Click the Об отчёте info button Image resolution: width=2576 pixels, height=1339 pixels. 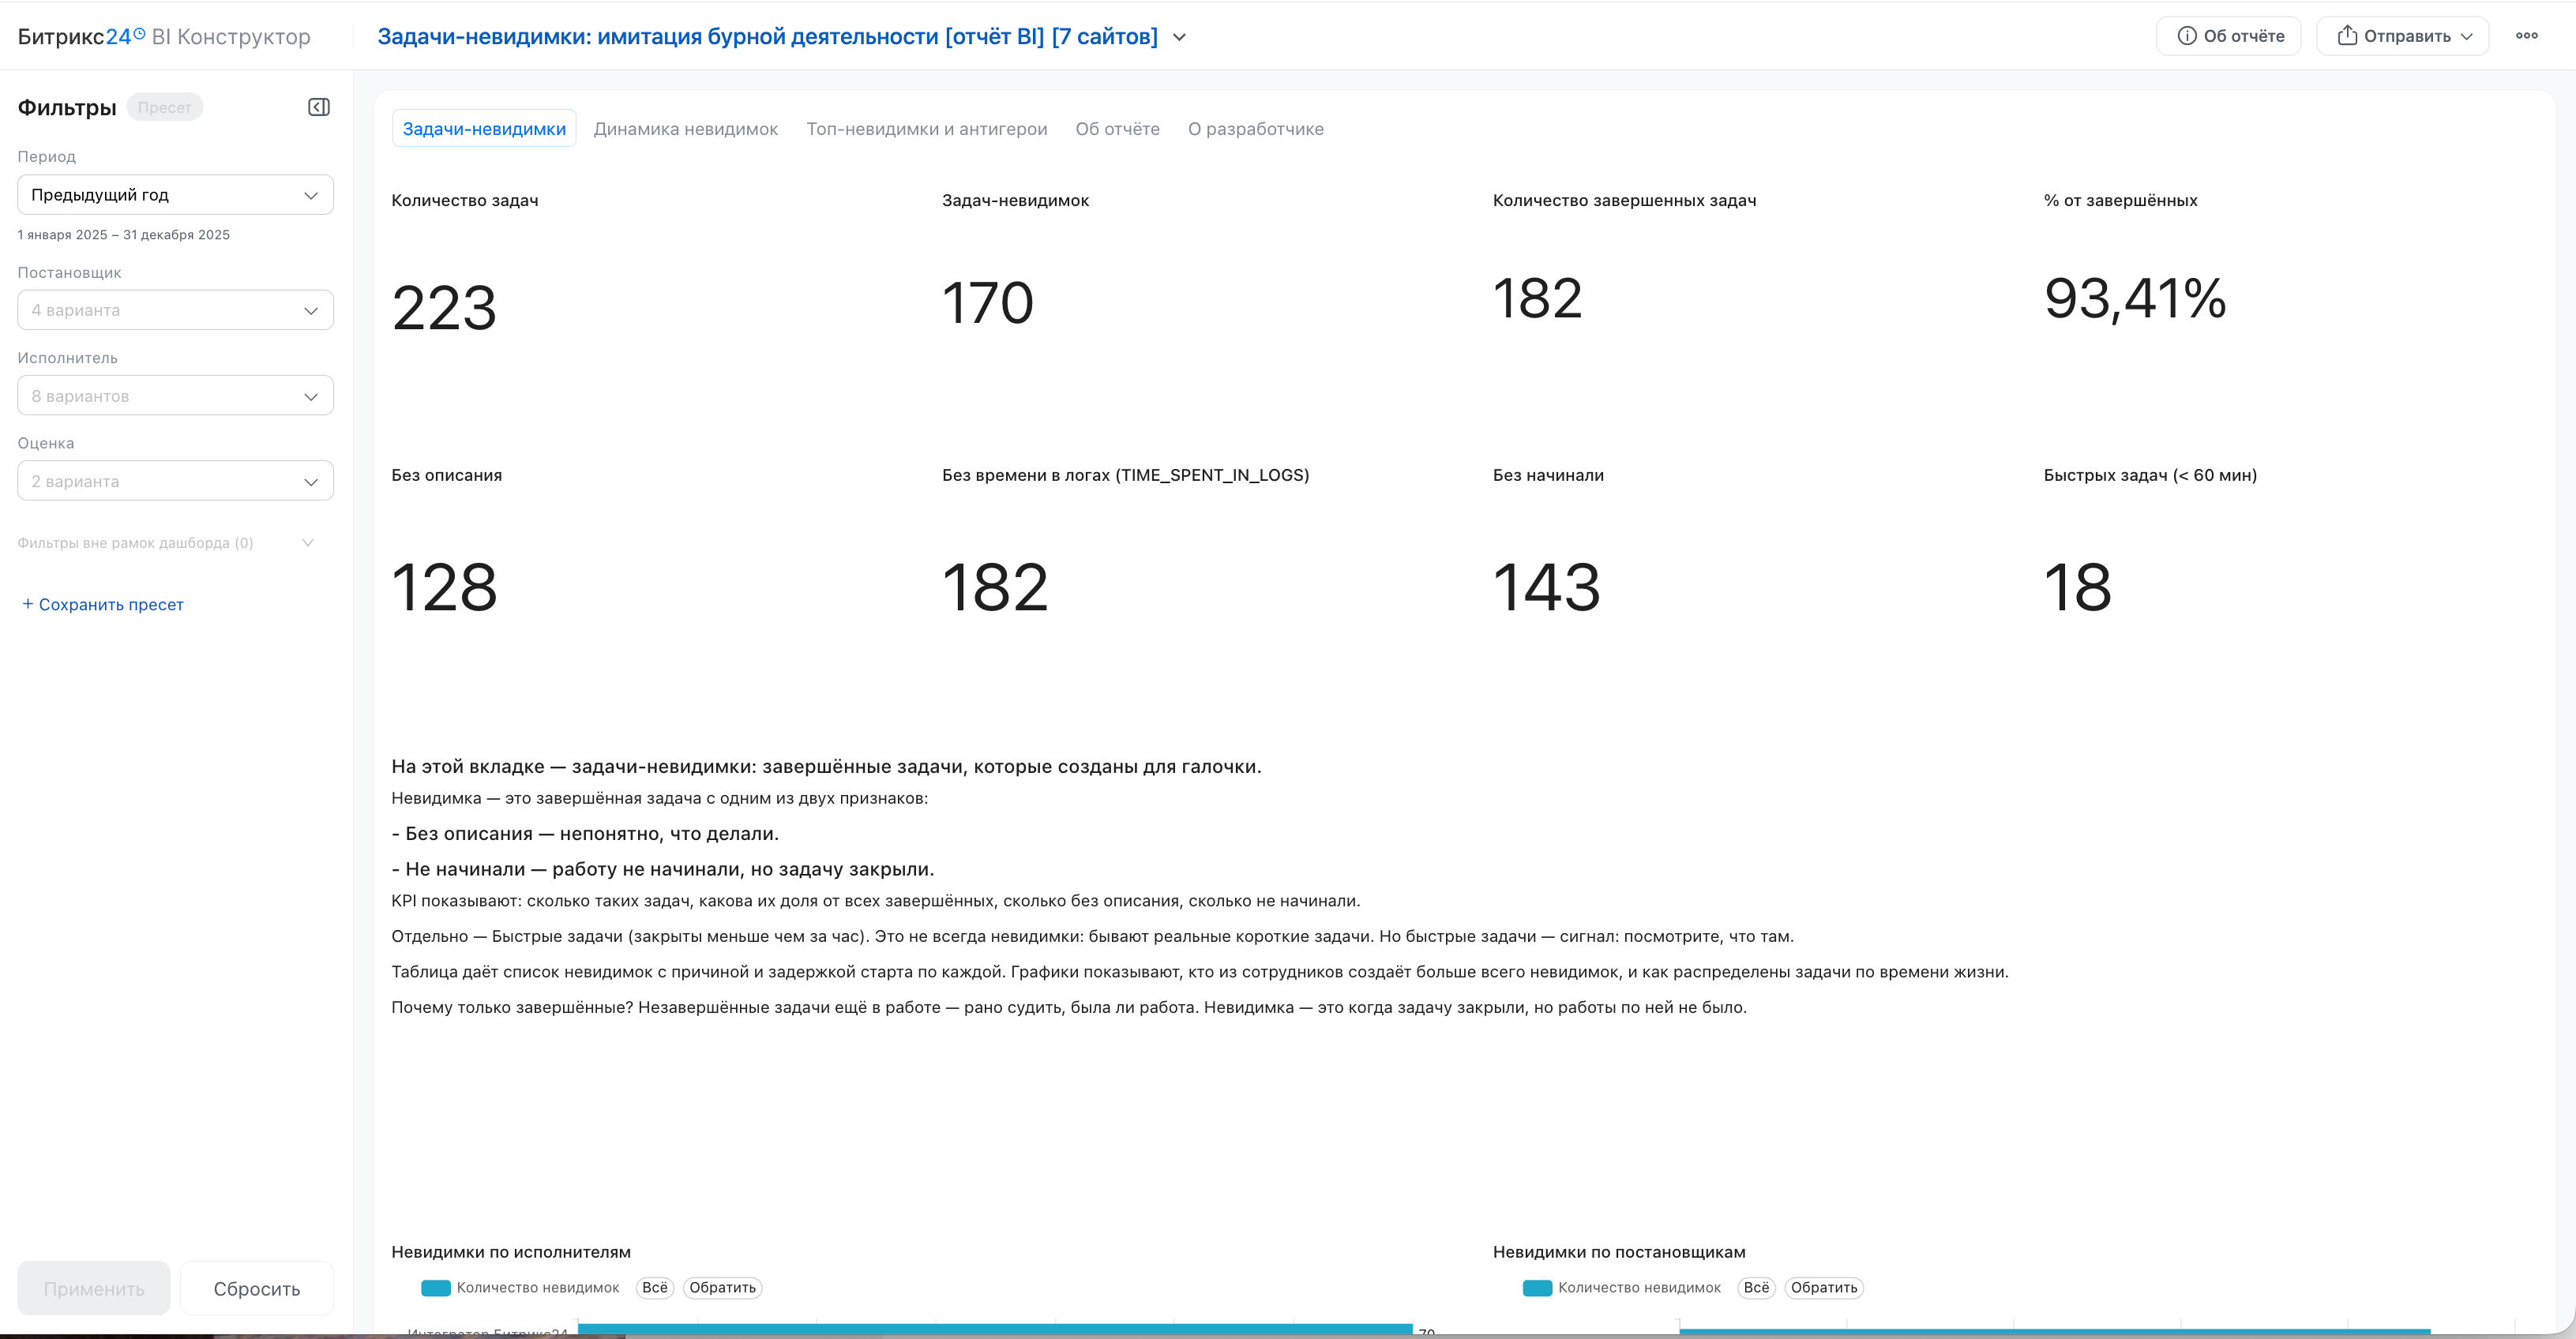pyautogui.click(x=2228, y=36)
